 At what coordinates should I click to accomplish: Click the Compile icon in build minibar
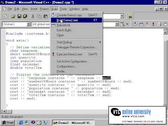pos(135,24)
